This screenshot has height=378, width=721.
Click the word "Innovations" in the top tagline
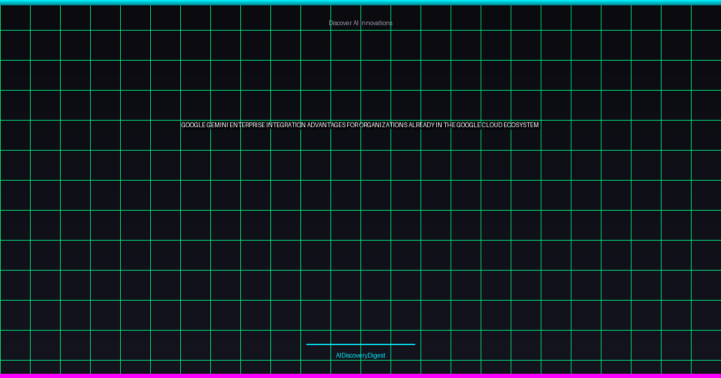[377, 23]
